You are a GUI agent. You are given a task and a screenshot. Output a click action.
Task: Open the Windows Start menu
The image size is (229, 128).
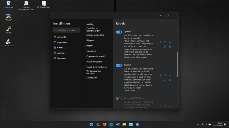[91, 125]
